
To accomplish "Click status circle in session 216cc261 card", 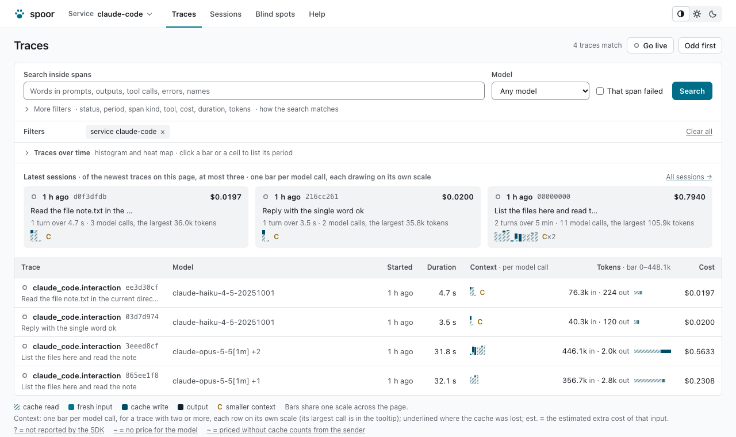I will 266,197.
